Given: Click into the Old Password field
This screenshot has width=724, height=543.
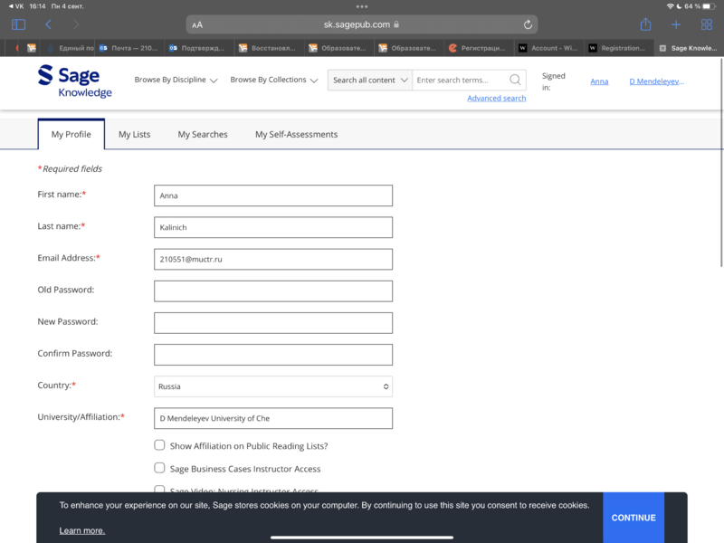Looking at the screenshot, I should tap(273, 291).
